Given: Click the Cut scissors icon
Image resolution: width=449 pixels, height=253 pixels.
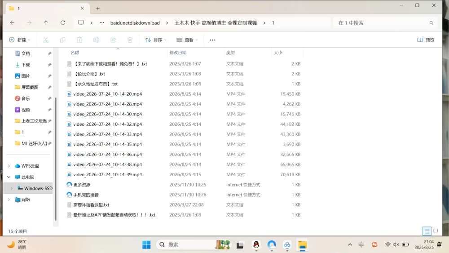Looking at the screenshot, I should (x=46, y=40).
